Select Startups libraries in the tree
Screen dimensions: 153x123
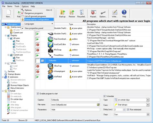click(x=14, y=74)
